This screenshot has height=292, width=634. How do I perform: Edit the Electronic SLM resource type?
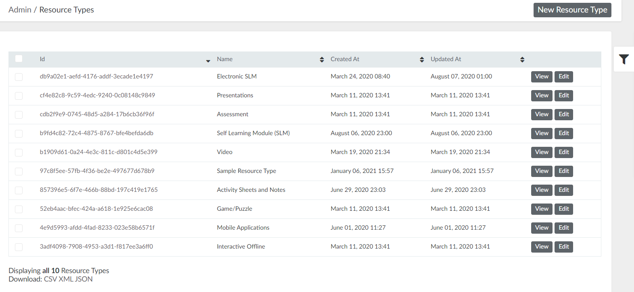click(564, 76)
